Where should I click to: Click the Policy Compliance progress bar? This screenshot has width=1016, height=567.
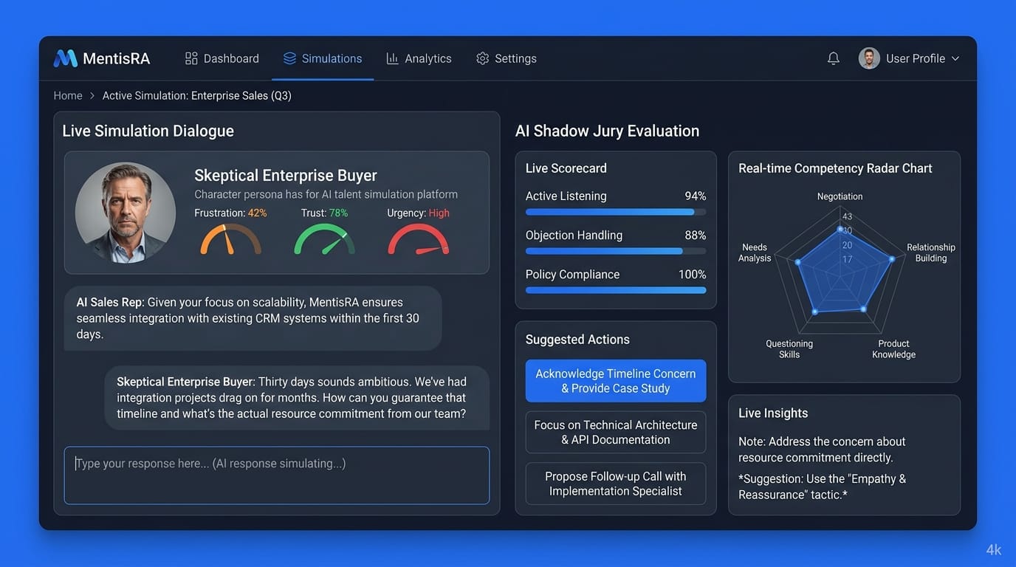(x=616, y=290)
